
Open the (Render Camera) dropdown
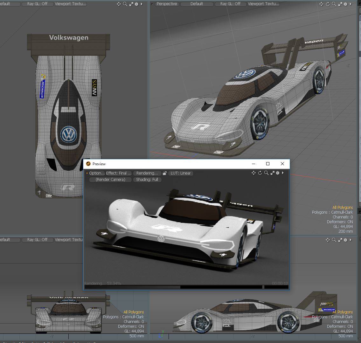click(110, 179)
